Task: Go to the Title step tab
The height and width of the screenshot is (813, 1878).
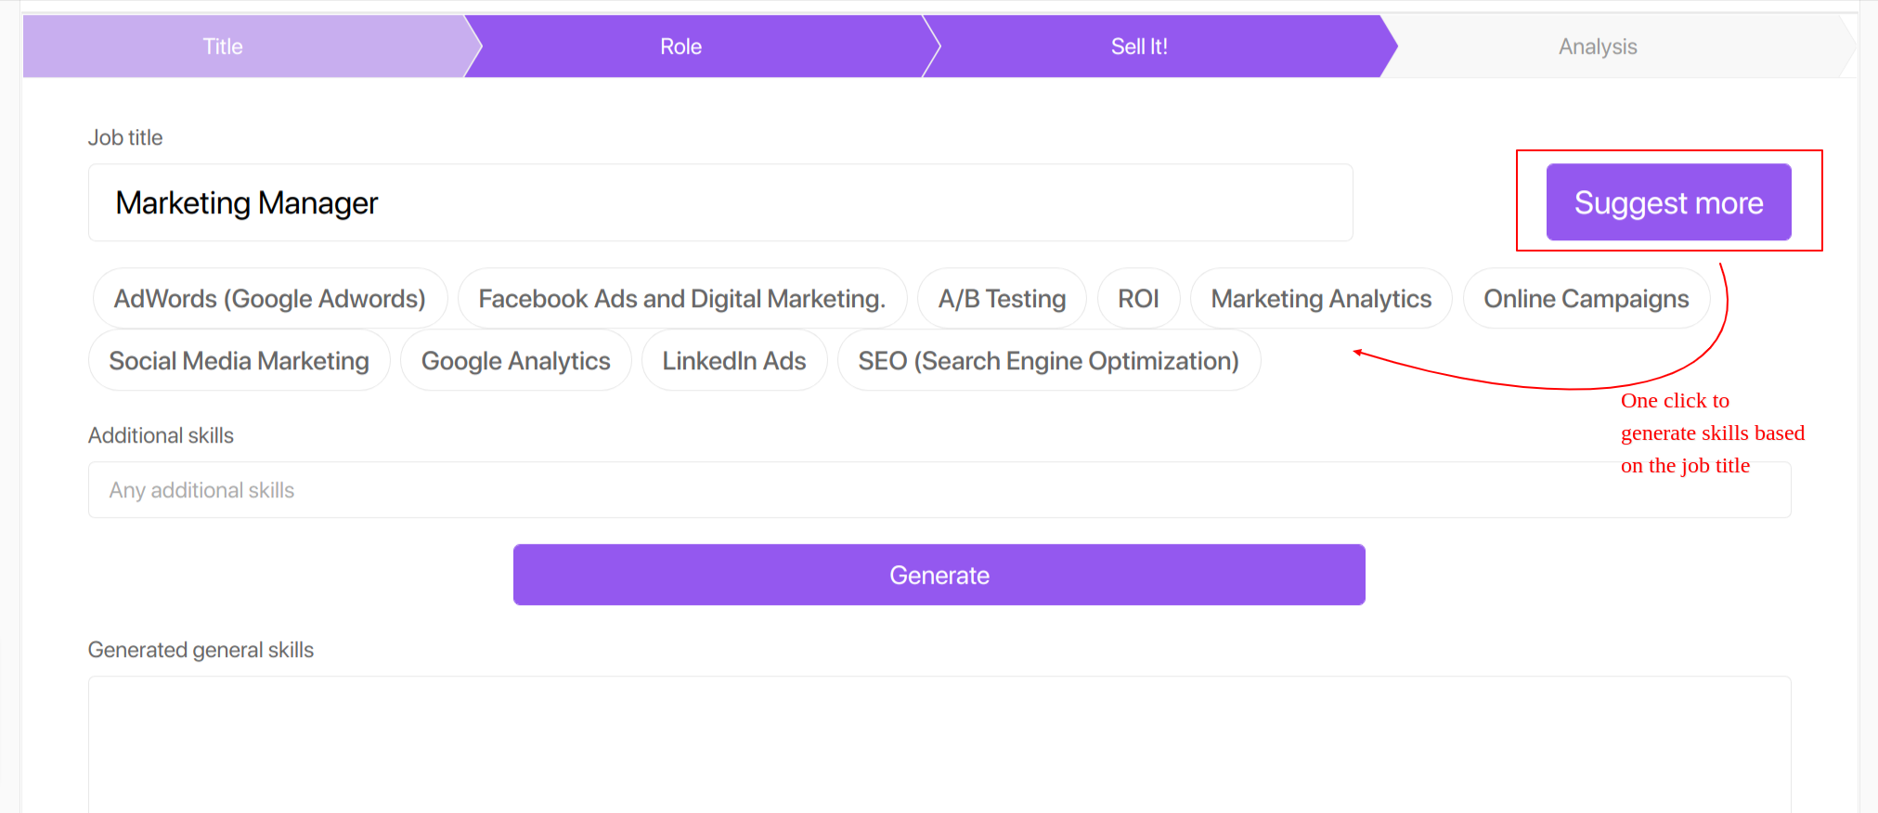Action: [224, 46]
